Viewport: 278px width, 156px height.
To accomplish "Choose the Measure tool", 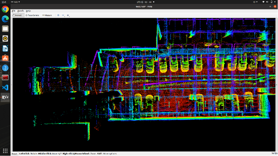I will click(47, 15).
